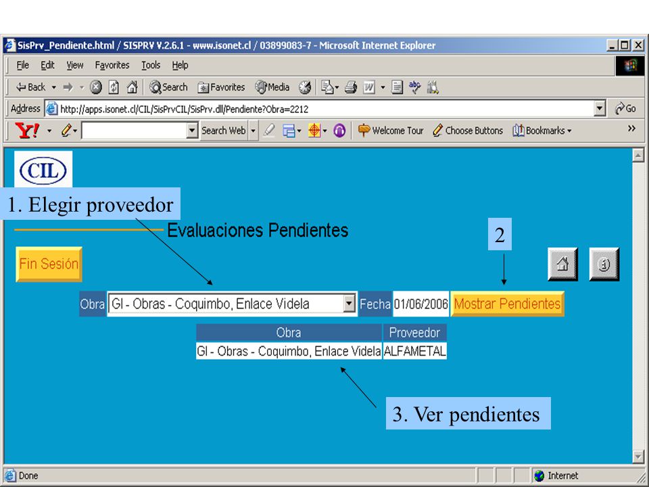This screenshot has width=649, height=487.
Task: Click the Yahoo toolbar highlighter icon
Action: [x=270, y=131]
